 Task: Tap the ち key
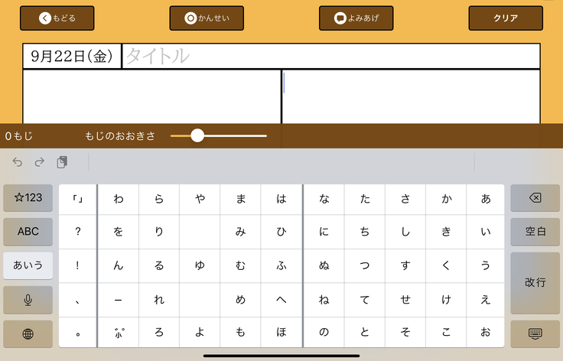point(365,232)
